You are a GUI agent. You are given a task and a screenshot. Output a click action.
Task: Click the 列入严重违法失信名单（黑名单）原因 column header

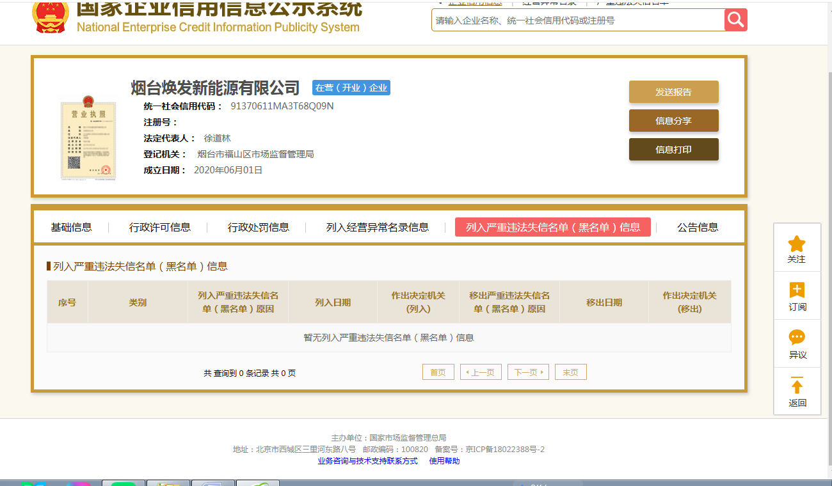click(x=238, y=302)
